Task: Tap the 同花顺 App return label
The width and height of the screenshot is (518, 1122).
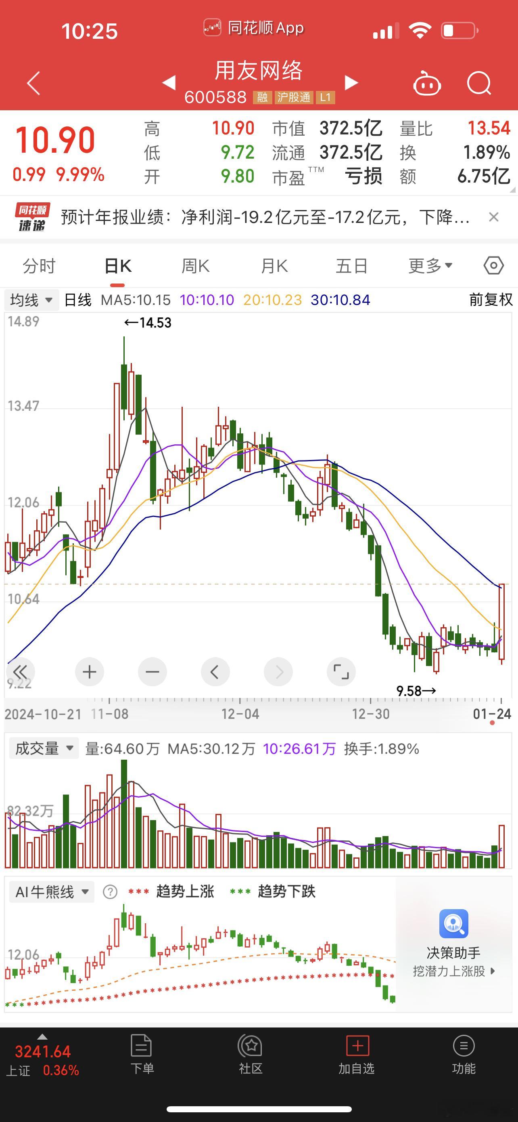Action: coord(254,28)
